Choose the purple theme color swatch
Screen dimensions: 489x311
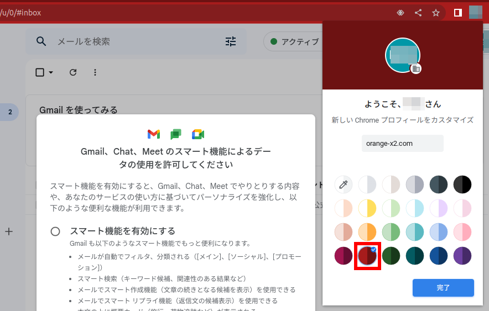point(462,256)
